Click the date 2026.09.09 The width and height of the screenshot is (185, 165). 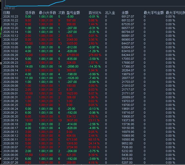[11, 82]
